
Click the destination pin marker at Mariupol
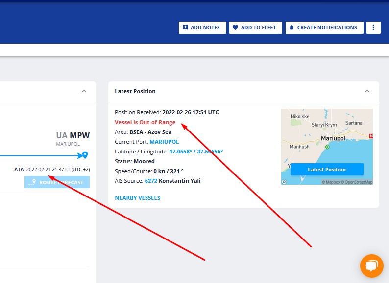coord(85,155)
